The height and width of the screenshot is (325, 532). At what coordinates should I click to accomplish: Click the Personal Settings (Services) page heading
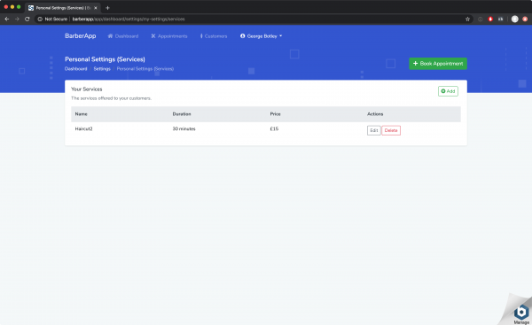point(105,59)
